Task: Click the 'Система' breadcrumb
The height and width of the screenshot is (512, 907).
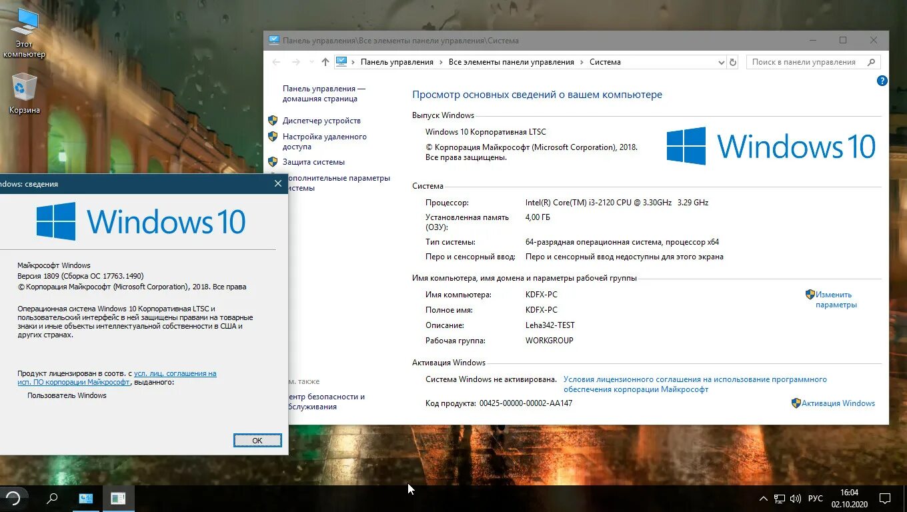Action: point(605,62)
